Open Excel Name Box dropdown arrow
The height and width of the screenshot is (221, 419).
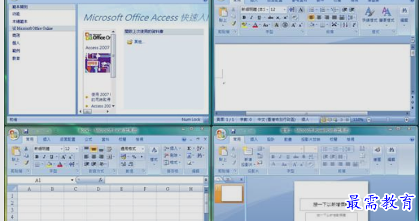[72, 180]
